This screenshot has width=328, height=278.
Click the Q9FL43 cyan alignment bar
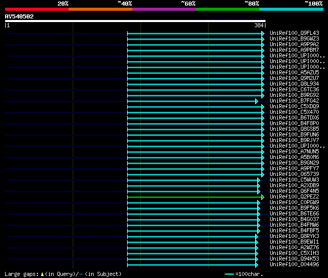point(195,33)
